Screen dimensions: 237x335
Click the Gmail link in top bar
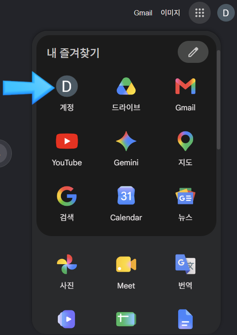pyautogui.click(x=143, y=13)
